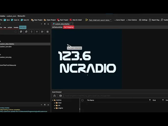Click the first stacked-squares expand icon
This screenshot has width=168, height=126.
[x=21, y=31]
